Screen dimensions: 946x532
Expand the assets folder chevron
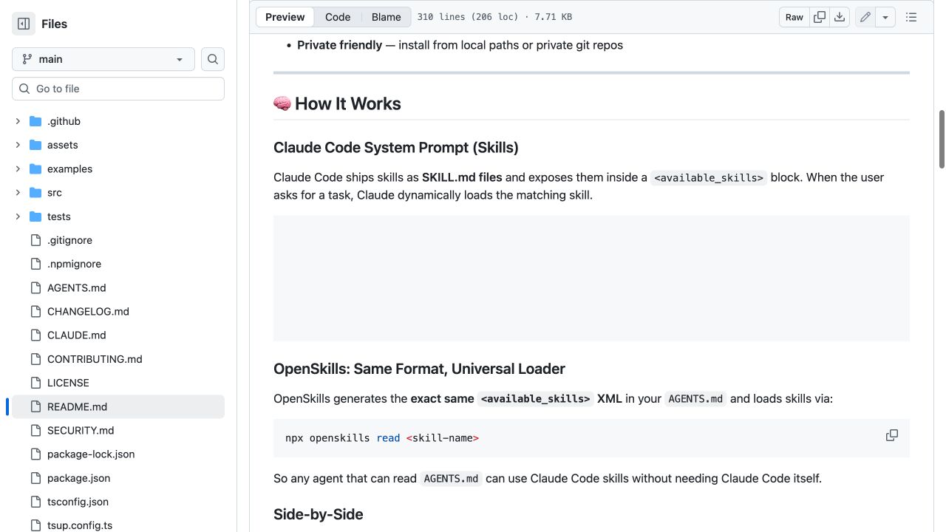18,145
